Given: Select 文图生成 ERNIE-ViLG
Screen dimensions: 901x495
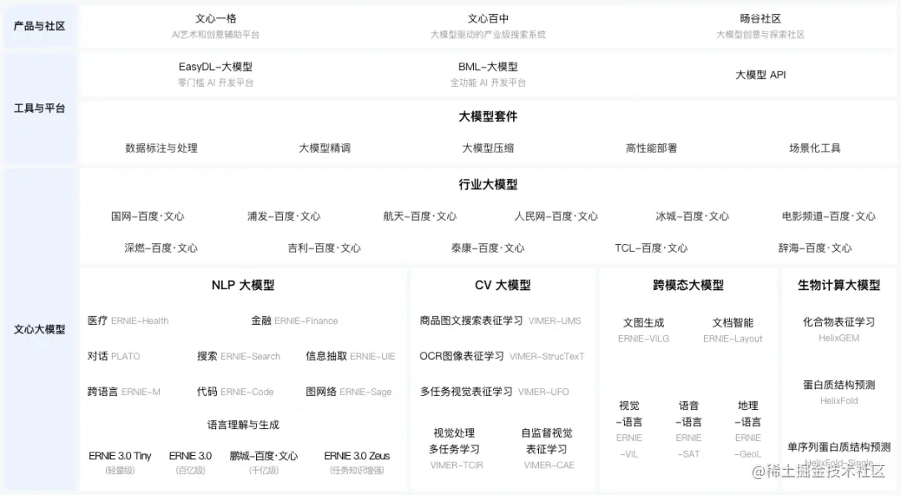Looking at the screenshot, I should 643,330.
